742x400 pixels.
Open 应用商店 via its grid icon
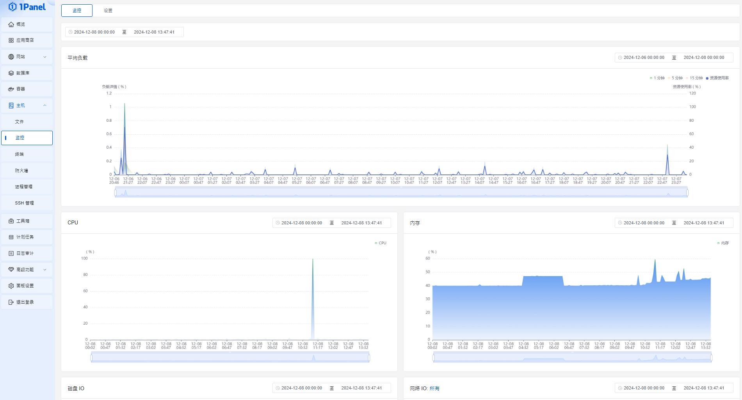click(11, 40)
